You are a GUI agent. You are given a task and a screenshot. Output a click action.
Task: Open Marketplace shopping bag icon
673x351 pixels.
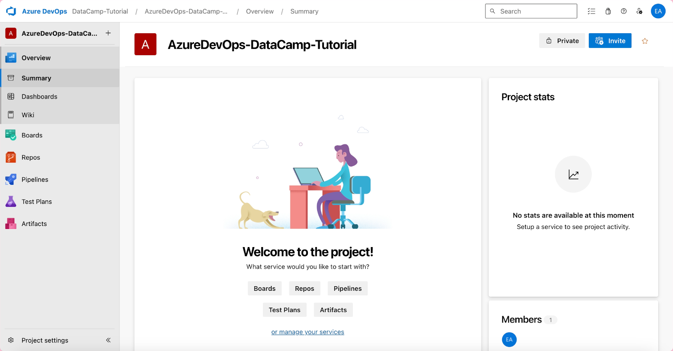tap(608, 11)
